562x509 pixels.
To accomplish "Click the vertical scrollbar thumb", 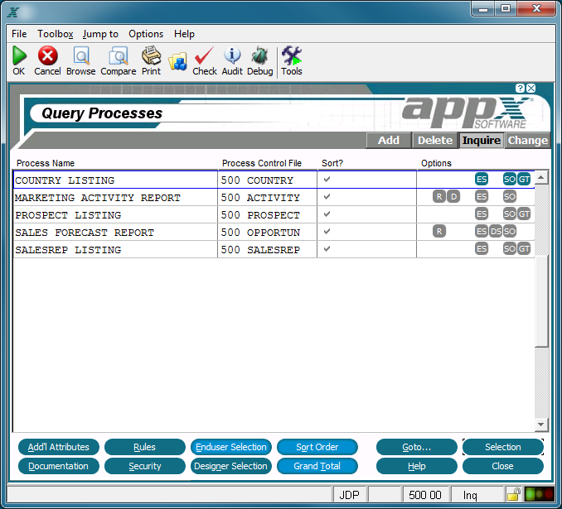I will pyautogui.click(x=541, y=300).
